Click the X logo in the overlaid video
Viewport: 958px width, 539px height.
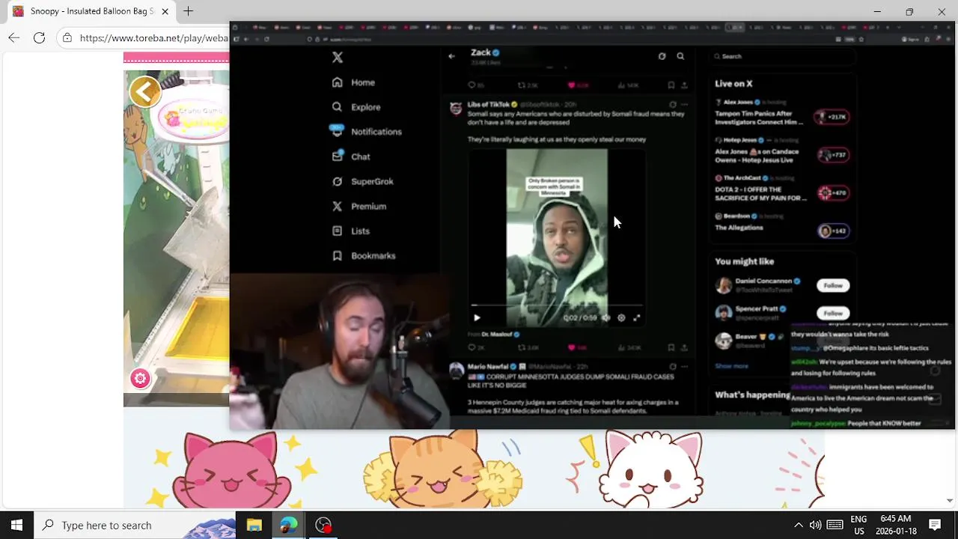[338, 58]
